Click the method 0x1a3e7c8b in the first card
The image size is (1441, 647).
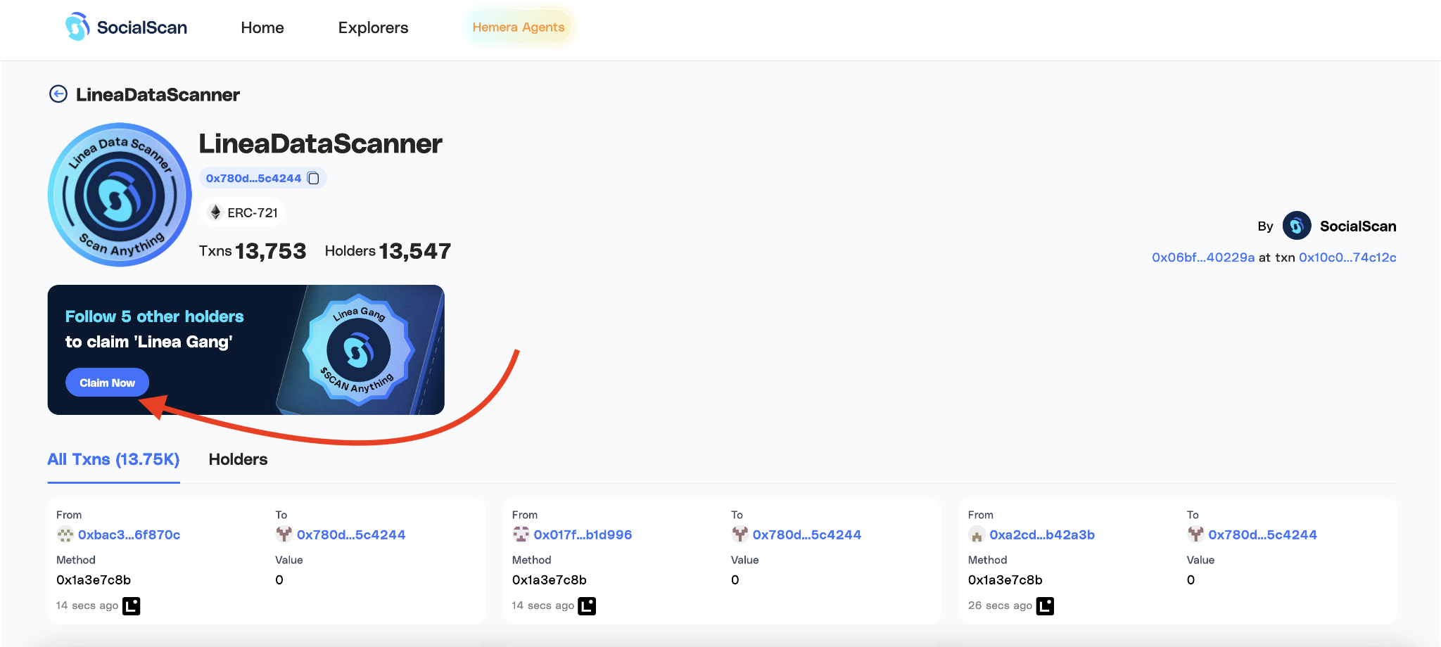click(94, 580)
